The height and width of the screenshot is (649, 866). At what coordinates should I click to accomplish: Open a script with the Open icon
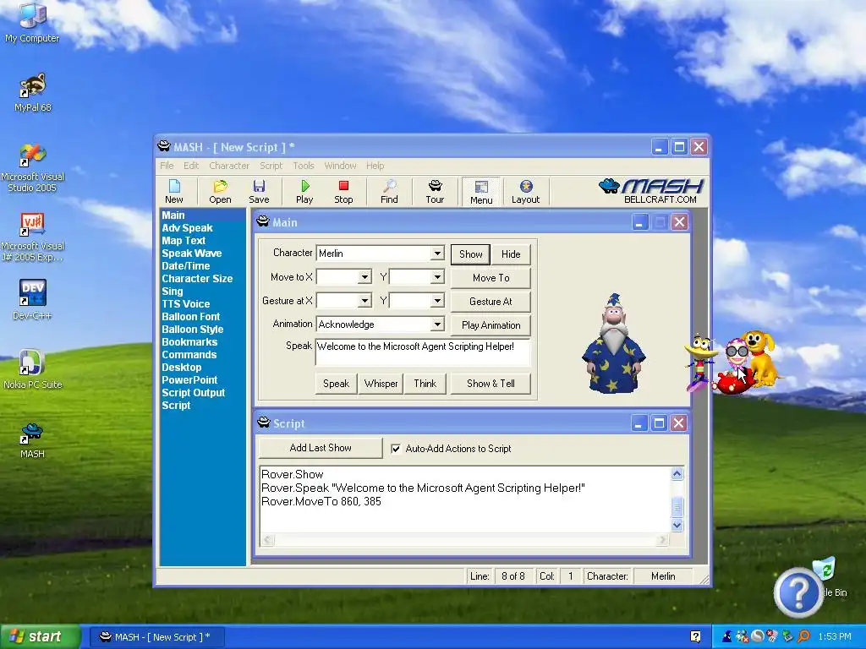[220, 192]
